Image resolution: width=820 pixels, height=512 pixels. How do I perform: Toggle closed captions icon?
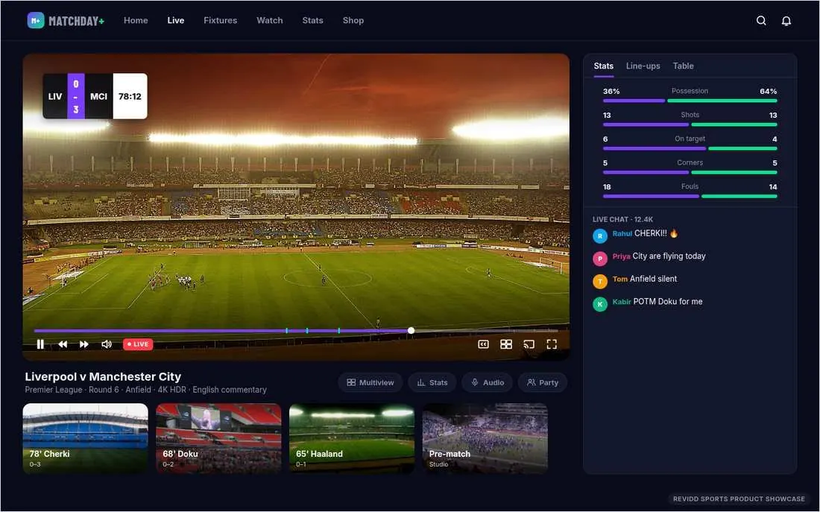483,344
